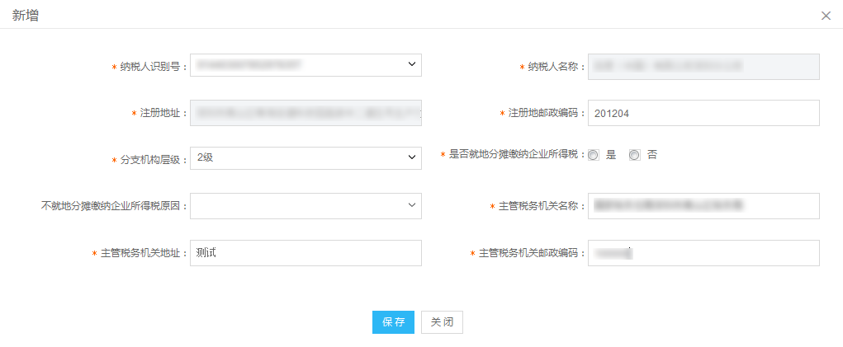Click the 新增 dialog title
Image resolution: width=843 pixels, height=347 pixels.
coord(26,16)
